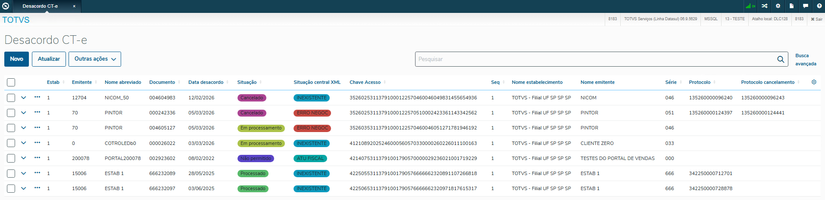Switch to the Desacordo CT-e tab

pos(40,6)
